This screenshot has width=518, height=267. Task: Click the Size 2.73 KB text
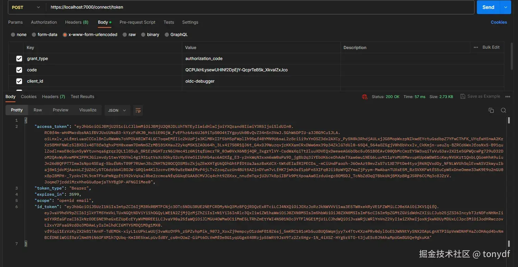[441, 97]
